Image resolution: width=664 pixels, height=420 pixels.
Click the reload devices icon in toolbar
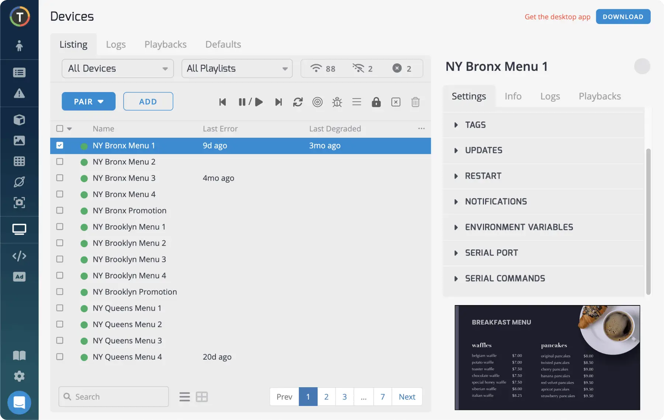pyautogui.click(x=298, y=102)
